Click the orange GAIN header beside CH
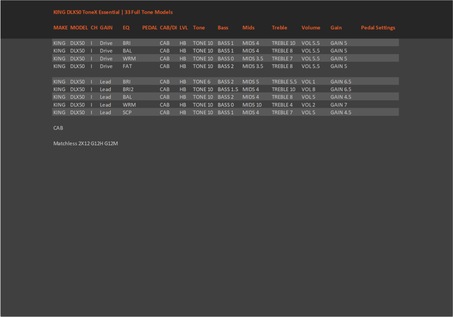 (x=106, y=28)
